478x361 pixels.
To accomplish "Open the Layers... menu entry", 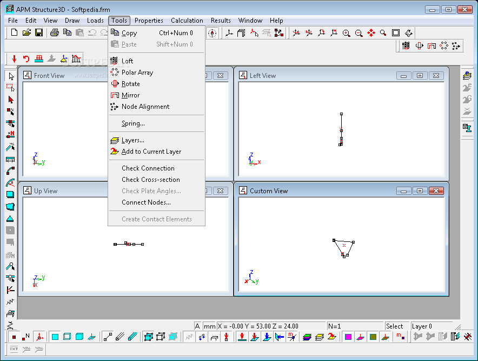I will 156,140.
